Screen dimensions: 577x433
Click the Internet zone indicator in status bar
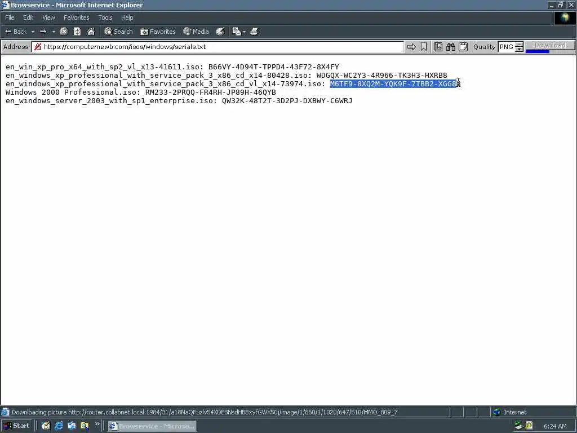(509, 412)
